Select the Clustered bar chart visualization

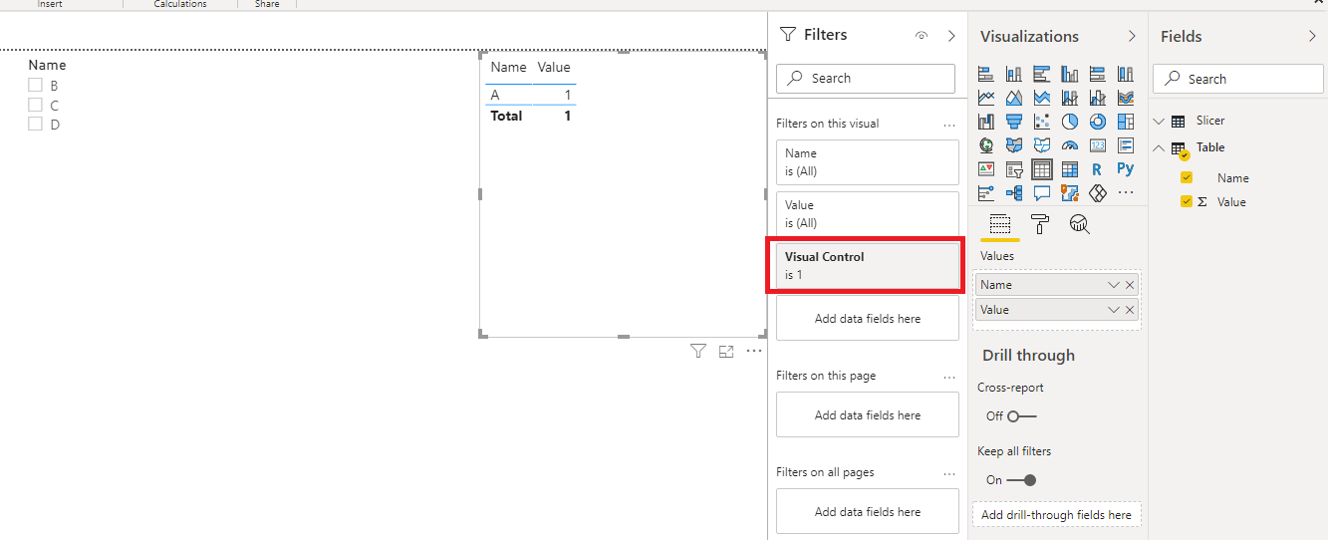1042,74
